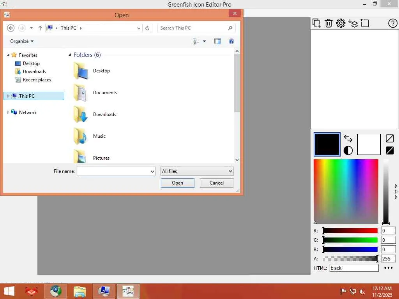The width and height of the screenshot is (399, 299).
Task: Focus the B value input field
Action: pyautogui.click(x=388, y=249)
